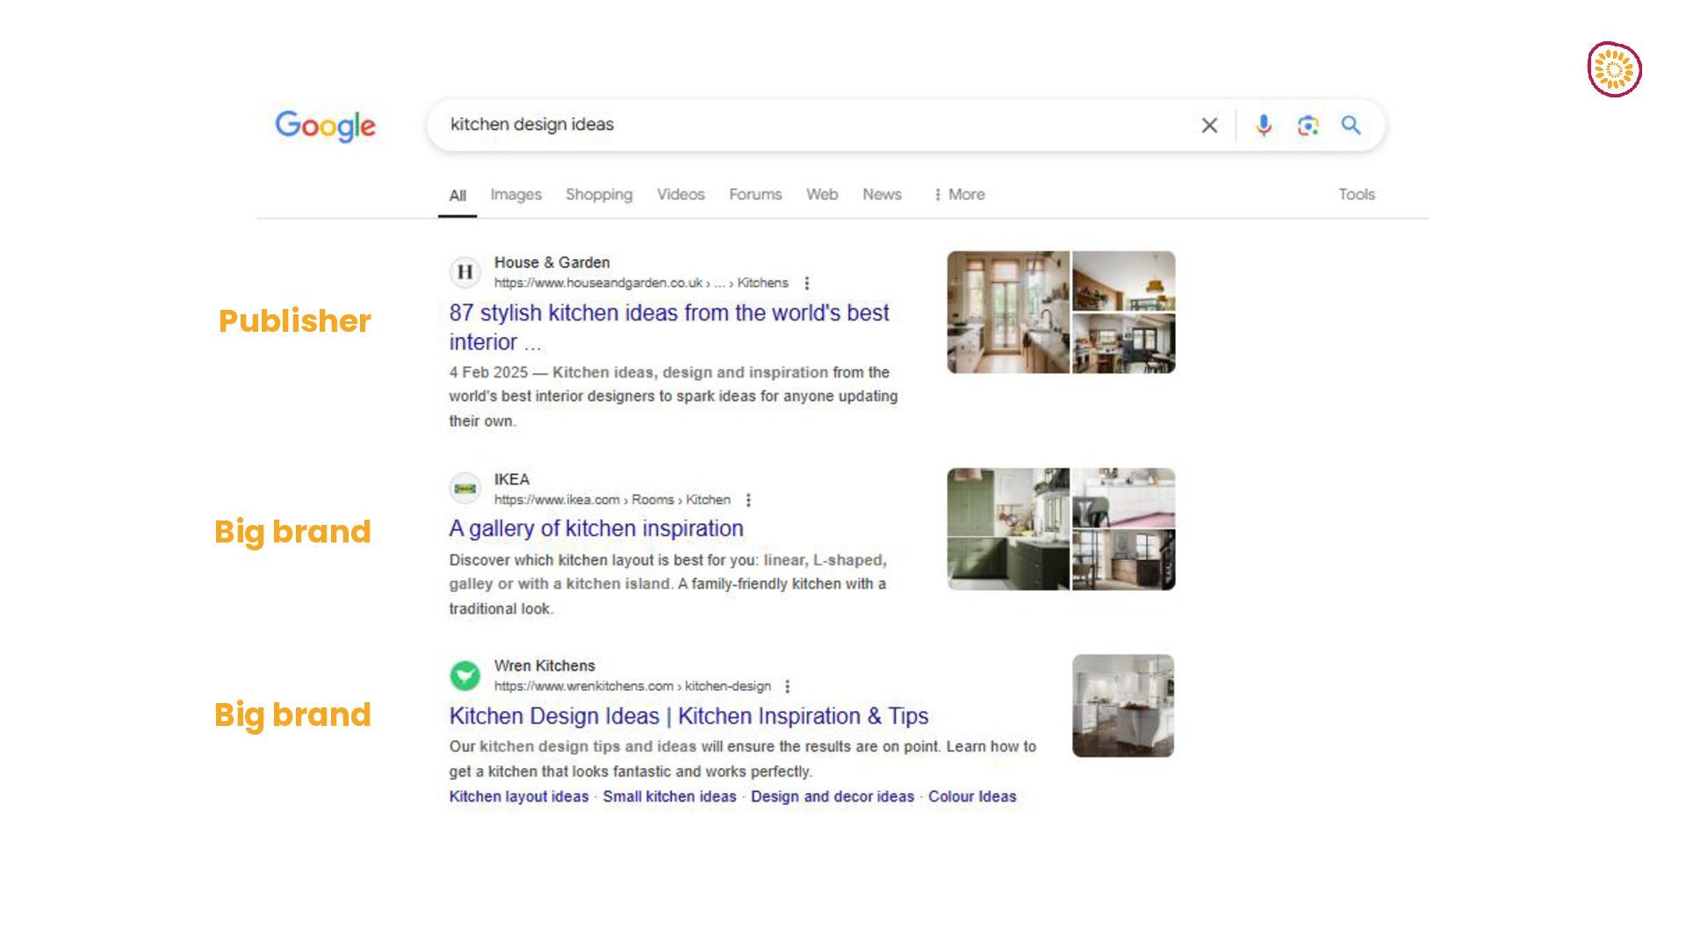Open the IKEA result options menu
Viewport: 1686px width, 948px height.
(x=748, y=500)
